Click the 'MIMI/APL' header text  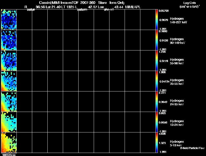click(133, 7)
